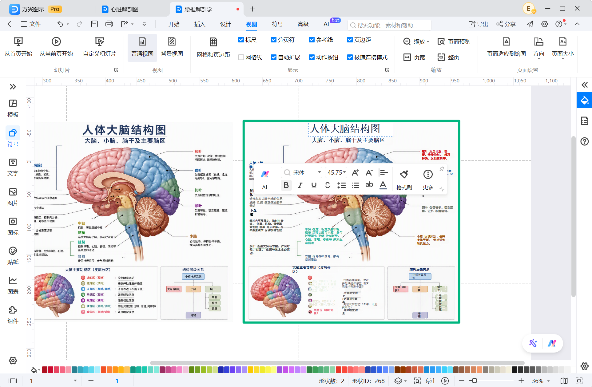The height and width of the screenshot is (387, 592).
Task: Open the font color picker
Action: pos(383,185)
